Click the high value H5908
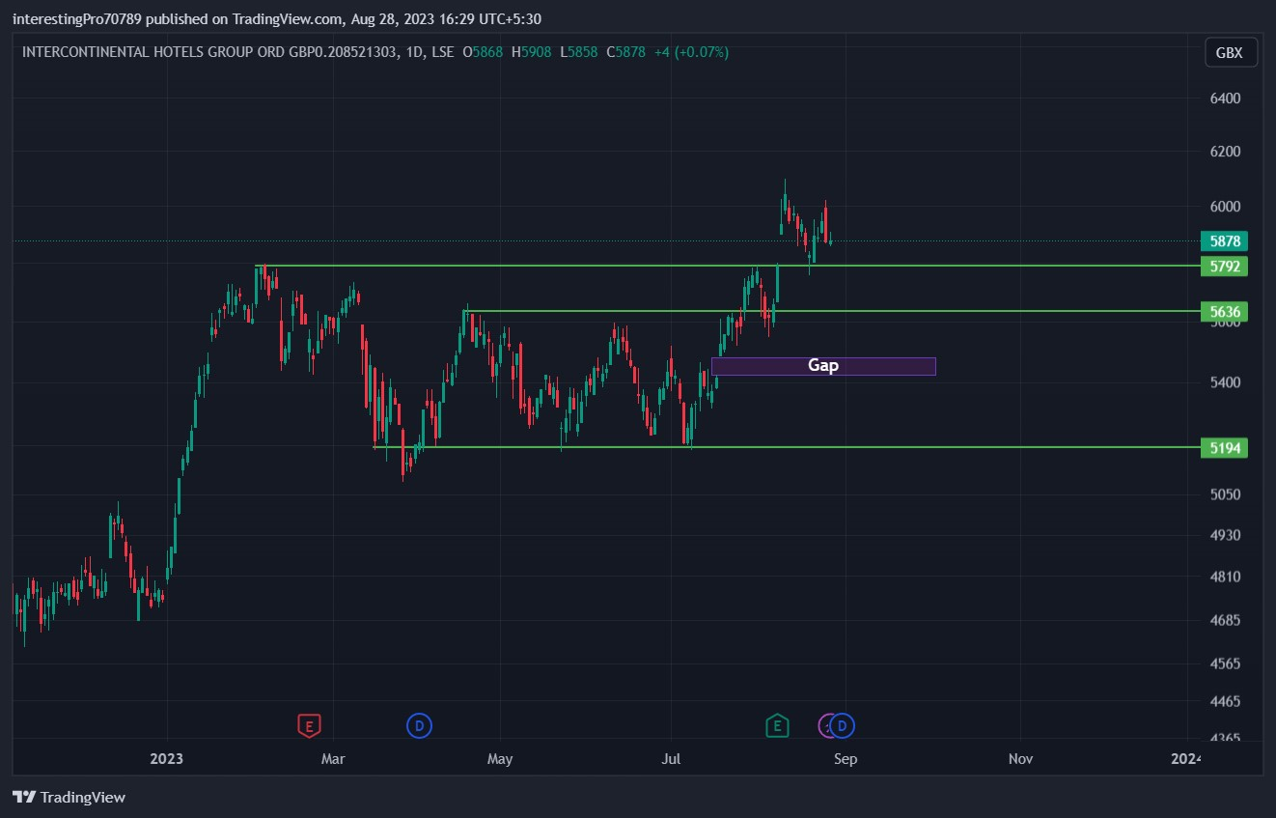Image resolution: width=1276 pixels, height=818 pixels. 531,52
